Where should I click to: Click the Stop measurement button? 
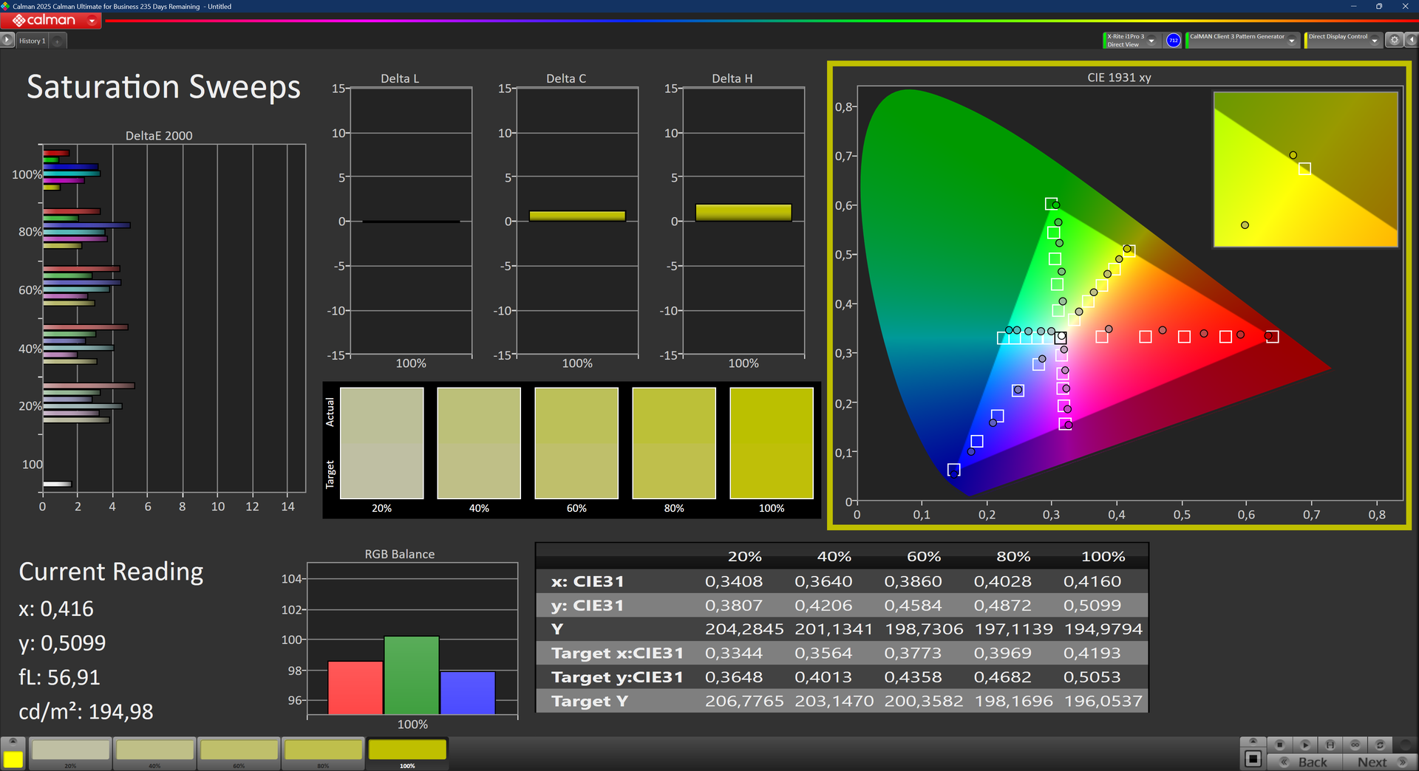(1279, 744)
